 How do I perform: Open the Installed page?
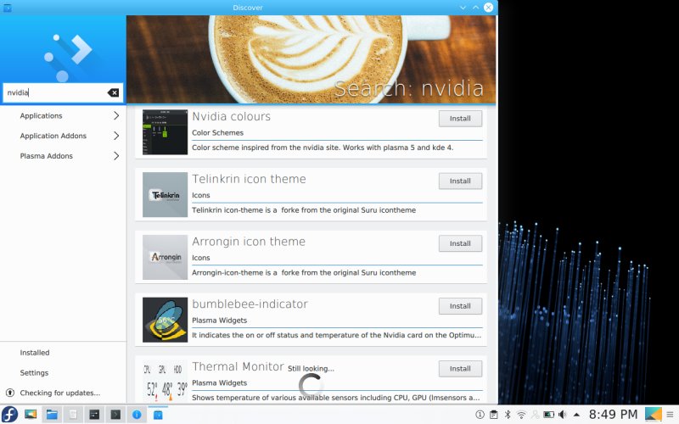tap(35, 353)
